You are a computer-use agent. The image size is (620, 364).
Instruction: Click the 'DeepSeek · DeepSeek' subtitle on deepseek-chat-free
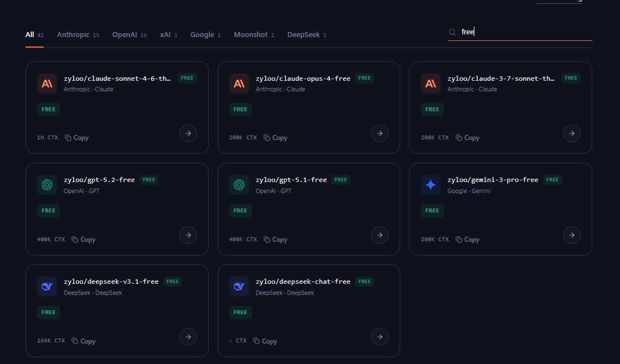(x=285, y=293)
